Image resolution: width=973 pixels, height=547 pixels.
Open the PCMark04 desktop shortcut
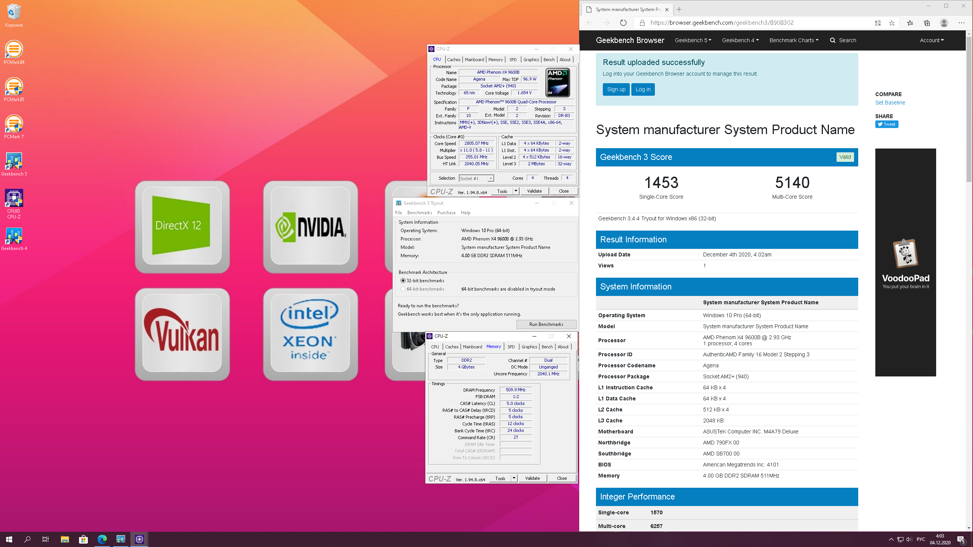point(14,52)
